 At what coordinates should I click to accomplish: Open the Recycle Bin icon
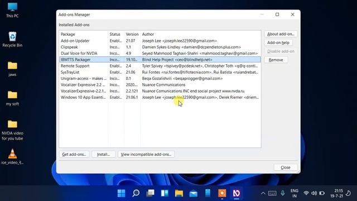[12, 39]
